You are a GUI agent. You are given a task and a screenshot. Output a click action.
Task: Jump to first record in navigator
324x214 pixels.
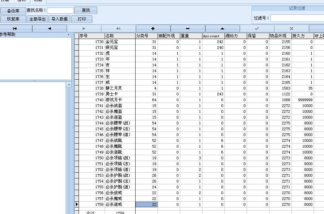point(15,29)
